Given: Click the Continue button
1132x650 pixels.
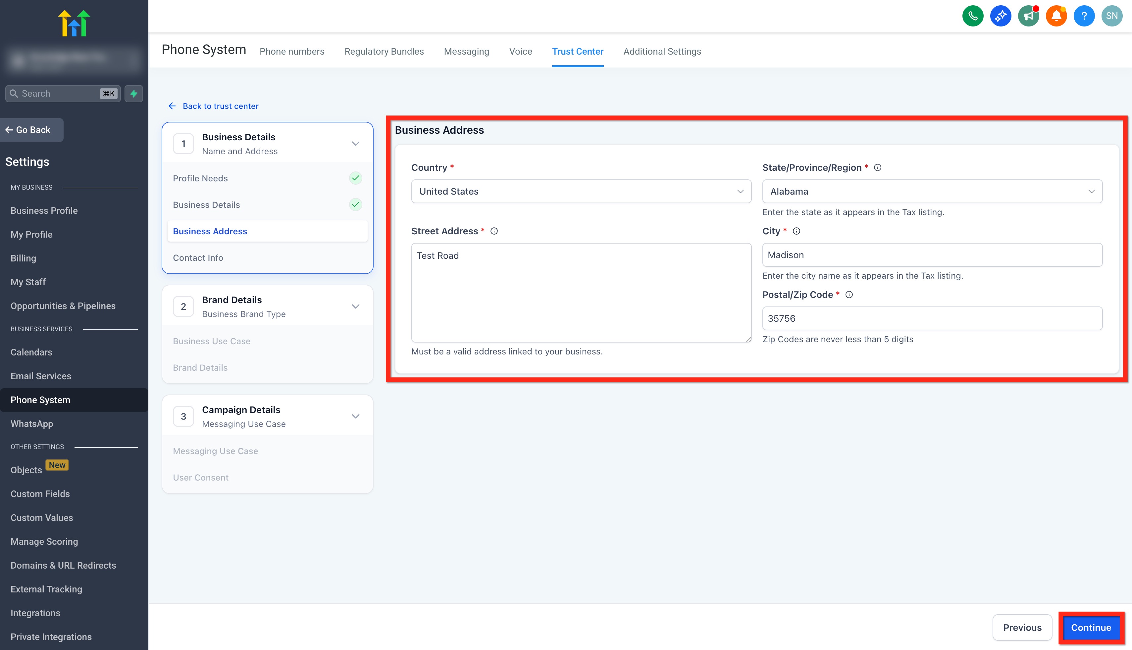Looking at the screenshot, I should tap(1091, 627).
